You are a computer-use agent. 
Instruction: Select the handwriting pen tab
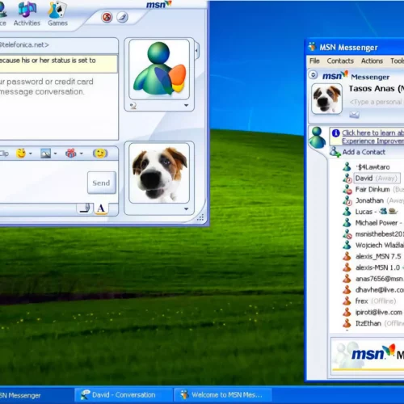click(85, 208)
